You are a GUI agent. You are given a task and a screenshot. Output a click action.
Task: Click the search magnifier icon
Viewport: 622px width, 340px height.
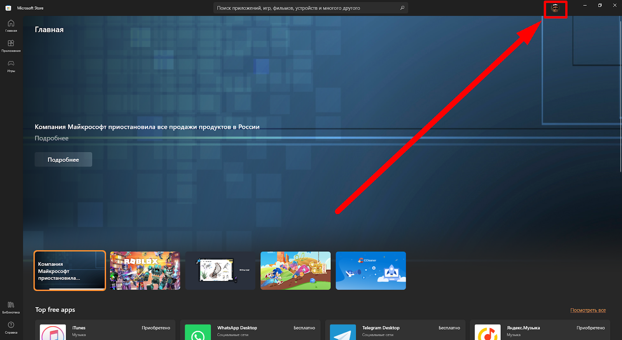(402, 8)
